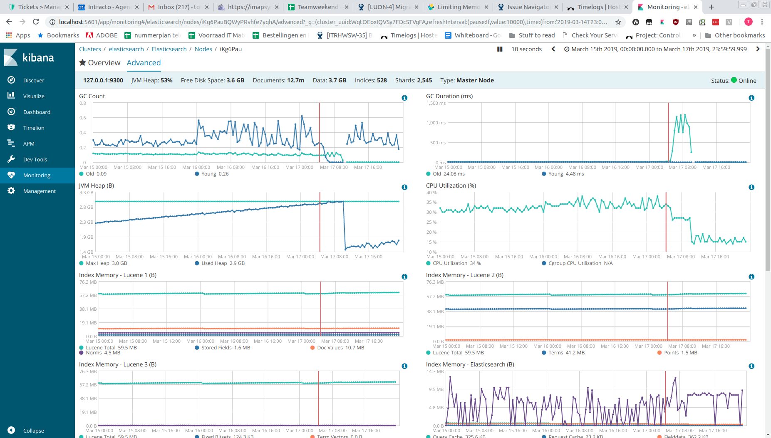Step time range backward

pyautogui.click(x=553, y=49)
